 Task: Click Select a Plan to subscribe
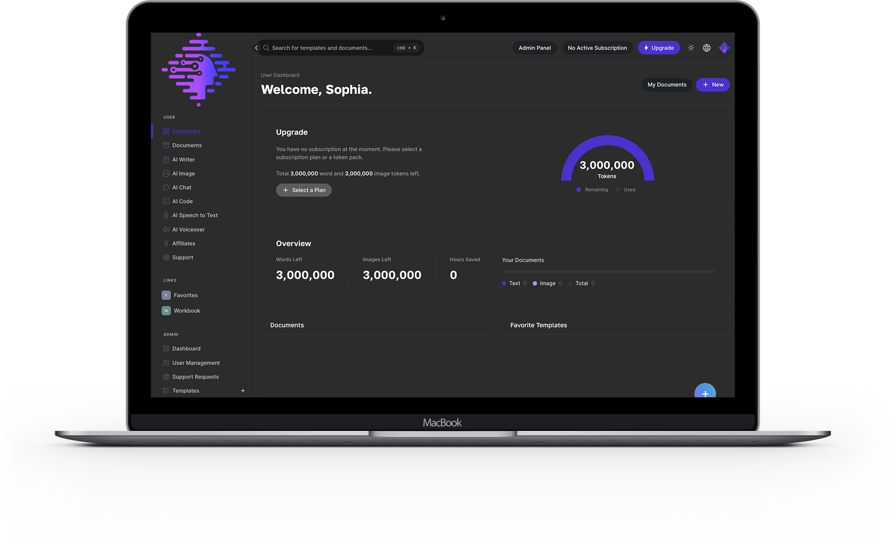point(303,190)
